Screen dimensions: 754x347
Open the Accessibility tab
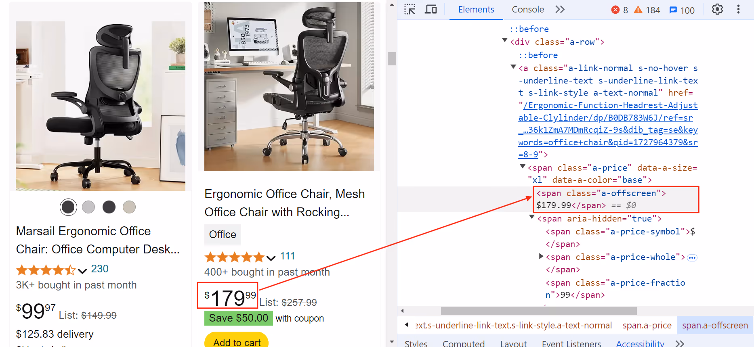pyautogui.click(x=640, y=343)
